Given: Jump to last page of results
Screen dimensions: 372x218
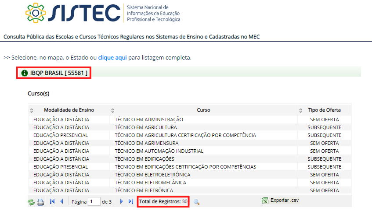Looking at the screenshot, I should tap(131, 201).
